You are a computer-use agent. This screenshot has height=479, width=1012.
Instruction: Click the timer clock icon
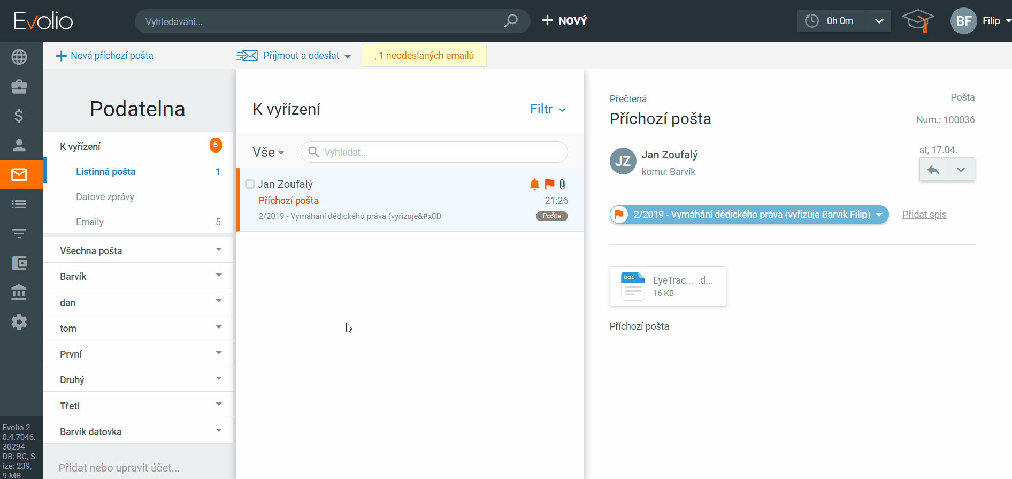click(x=812, y=21)
